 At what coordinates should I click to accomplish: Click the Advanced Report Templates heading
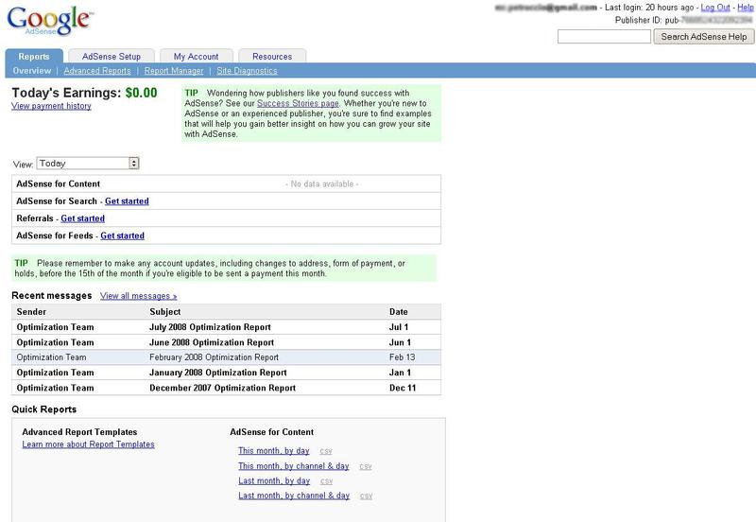(x=79, y=432)
